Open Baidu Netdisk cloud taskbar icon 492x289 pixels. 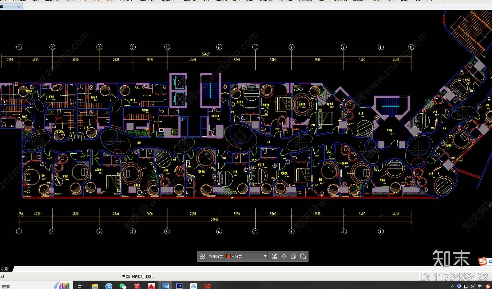coord(193,286)
